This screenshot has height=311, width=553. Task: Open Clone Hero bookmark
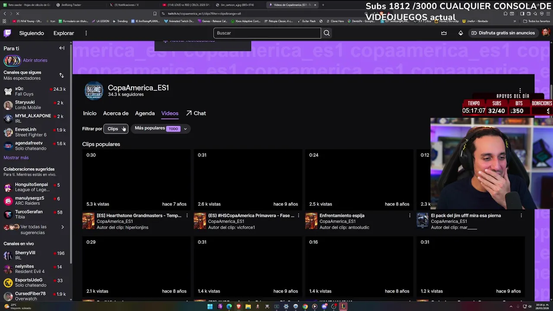(x=335, y=21)
